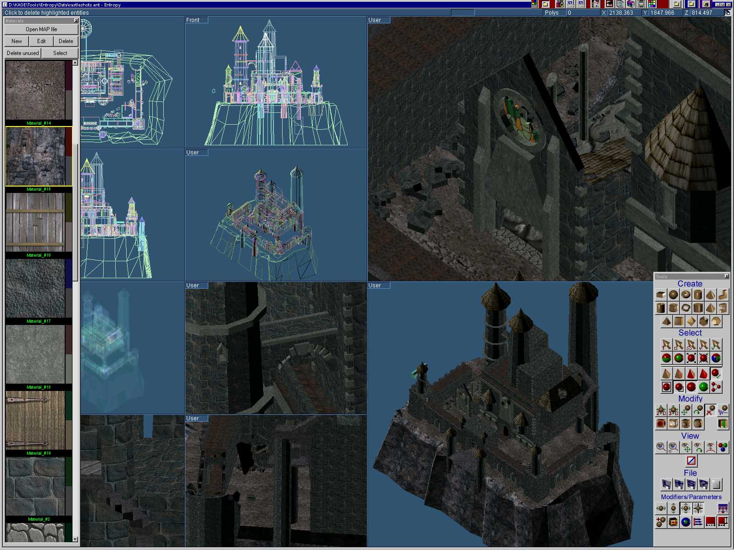This screenshot has width=734, height=550.
Task: Click the RGB three-spheres view icon
Action: coord(723,447)
